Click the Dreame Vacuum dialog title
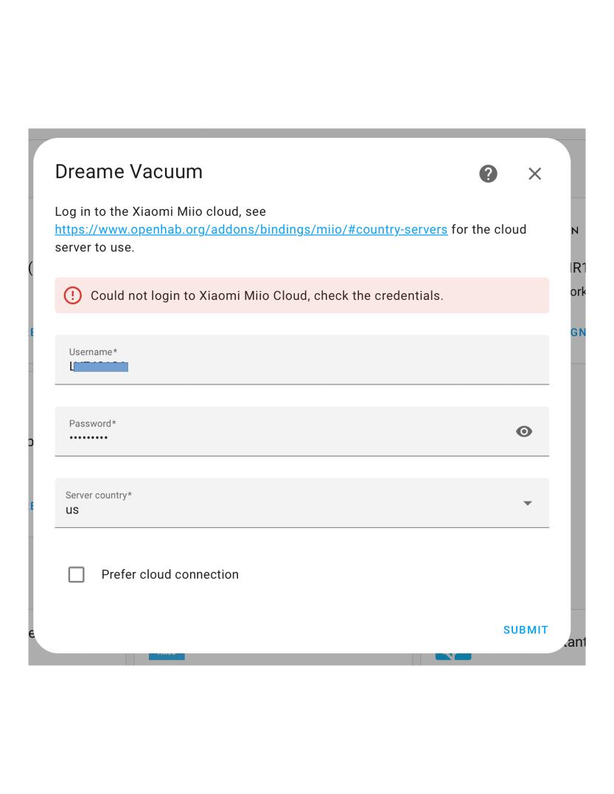The width and height of the screenshot is (614, 794). tap(129, 171)
